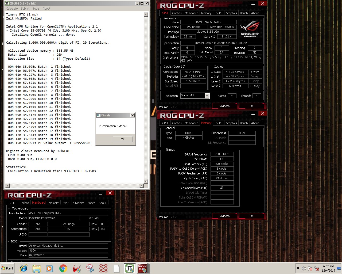Open the About menu in GPUPI
This screenshot has width=342, height=274.
[x=46, y=9]
